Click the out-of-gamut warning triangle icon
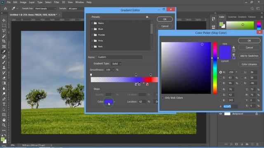Viewport: 264px width, 148px height. (234, 47)
